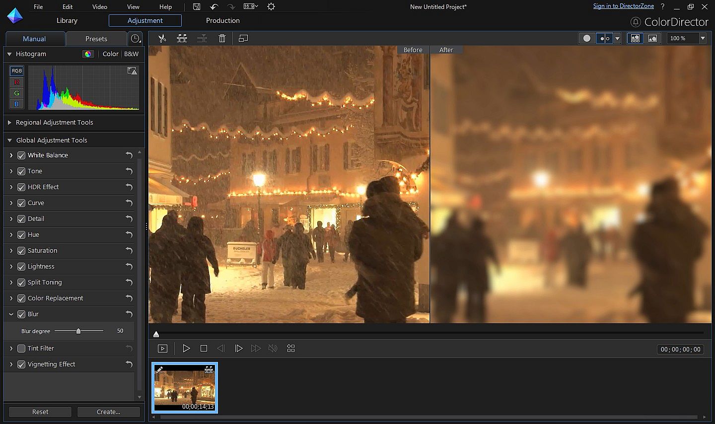Image resolution: width=715 pixels, height=424 pixels.
Task: Switch to the Production tab
Action: [x=222, y=20]
